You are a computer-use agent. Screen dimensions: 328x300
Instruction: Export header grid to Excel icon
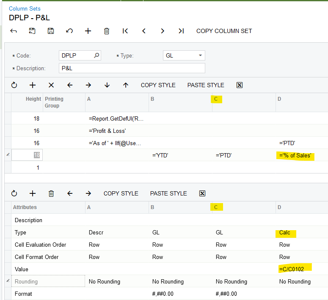(x=240, y=85)
